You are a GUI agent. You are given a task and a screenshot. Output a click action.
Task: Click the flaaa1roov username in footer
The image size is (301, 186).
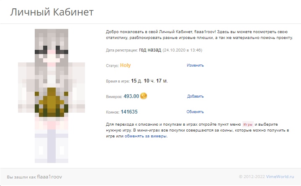[49, 177]
